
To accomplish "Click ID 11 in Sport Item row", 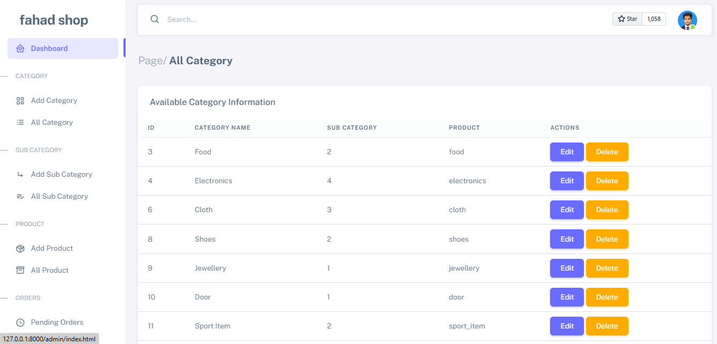I will [151, 326].
